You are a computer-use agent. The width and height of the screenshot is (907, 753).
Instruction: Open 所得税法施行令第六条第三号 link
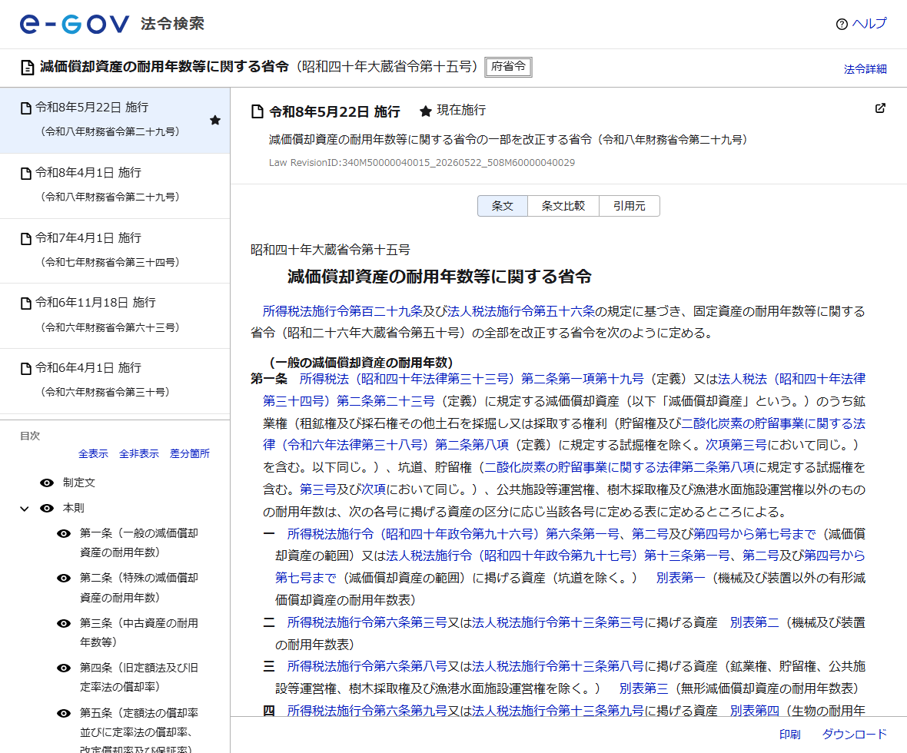click(x=367, y=622)
